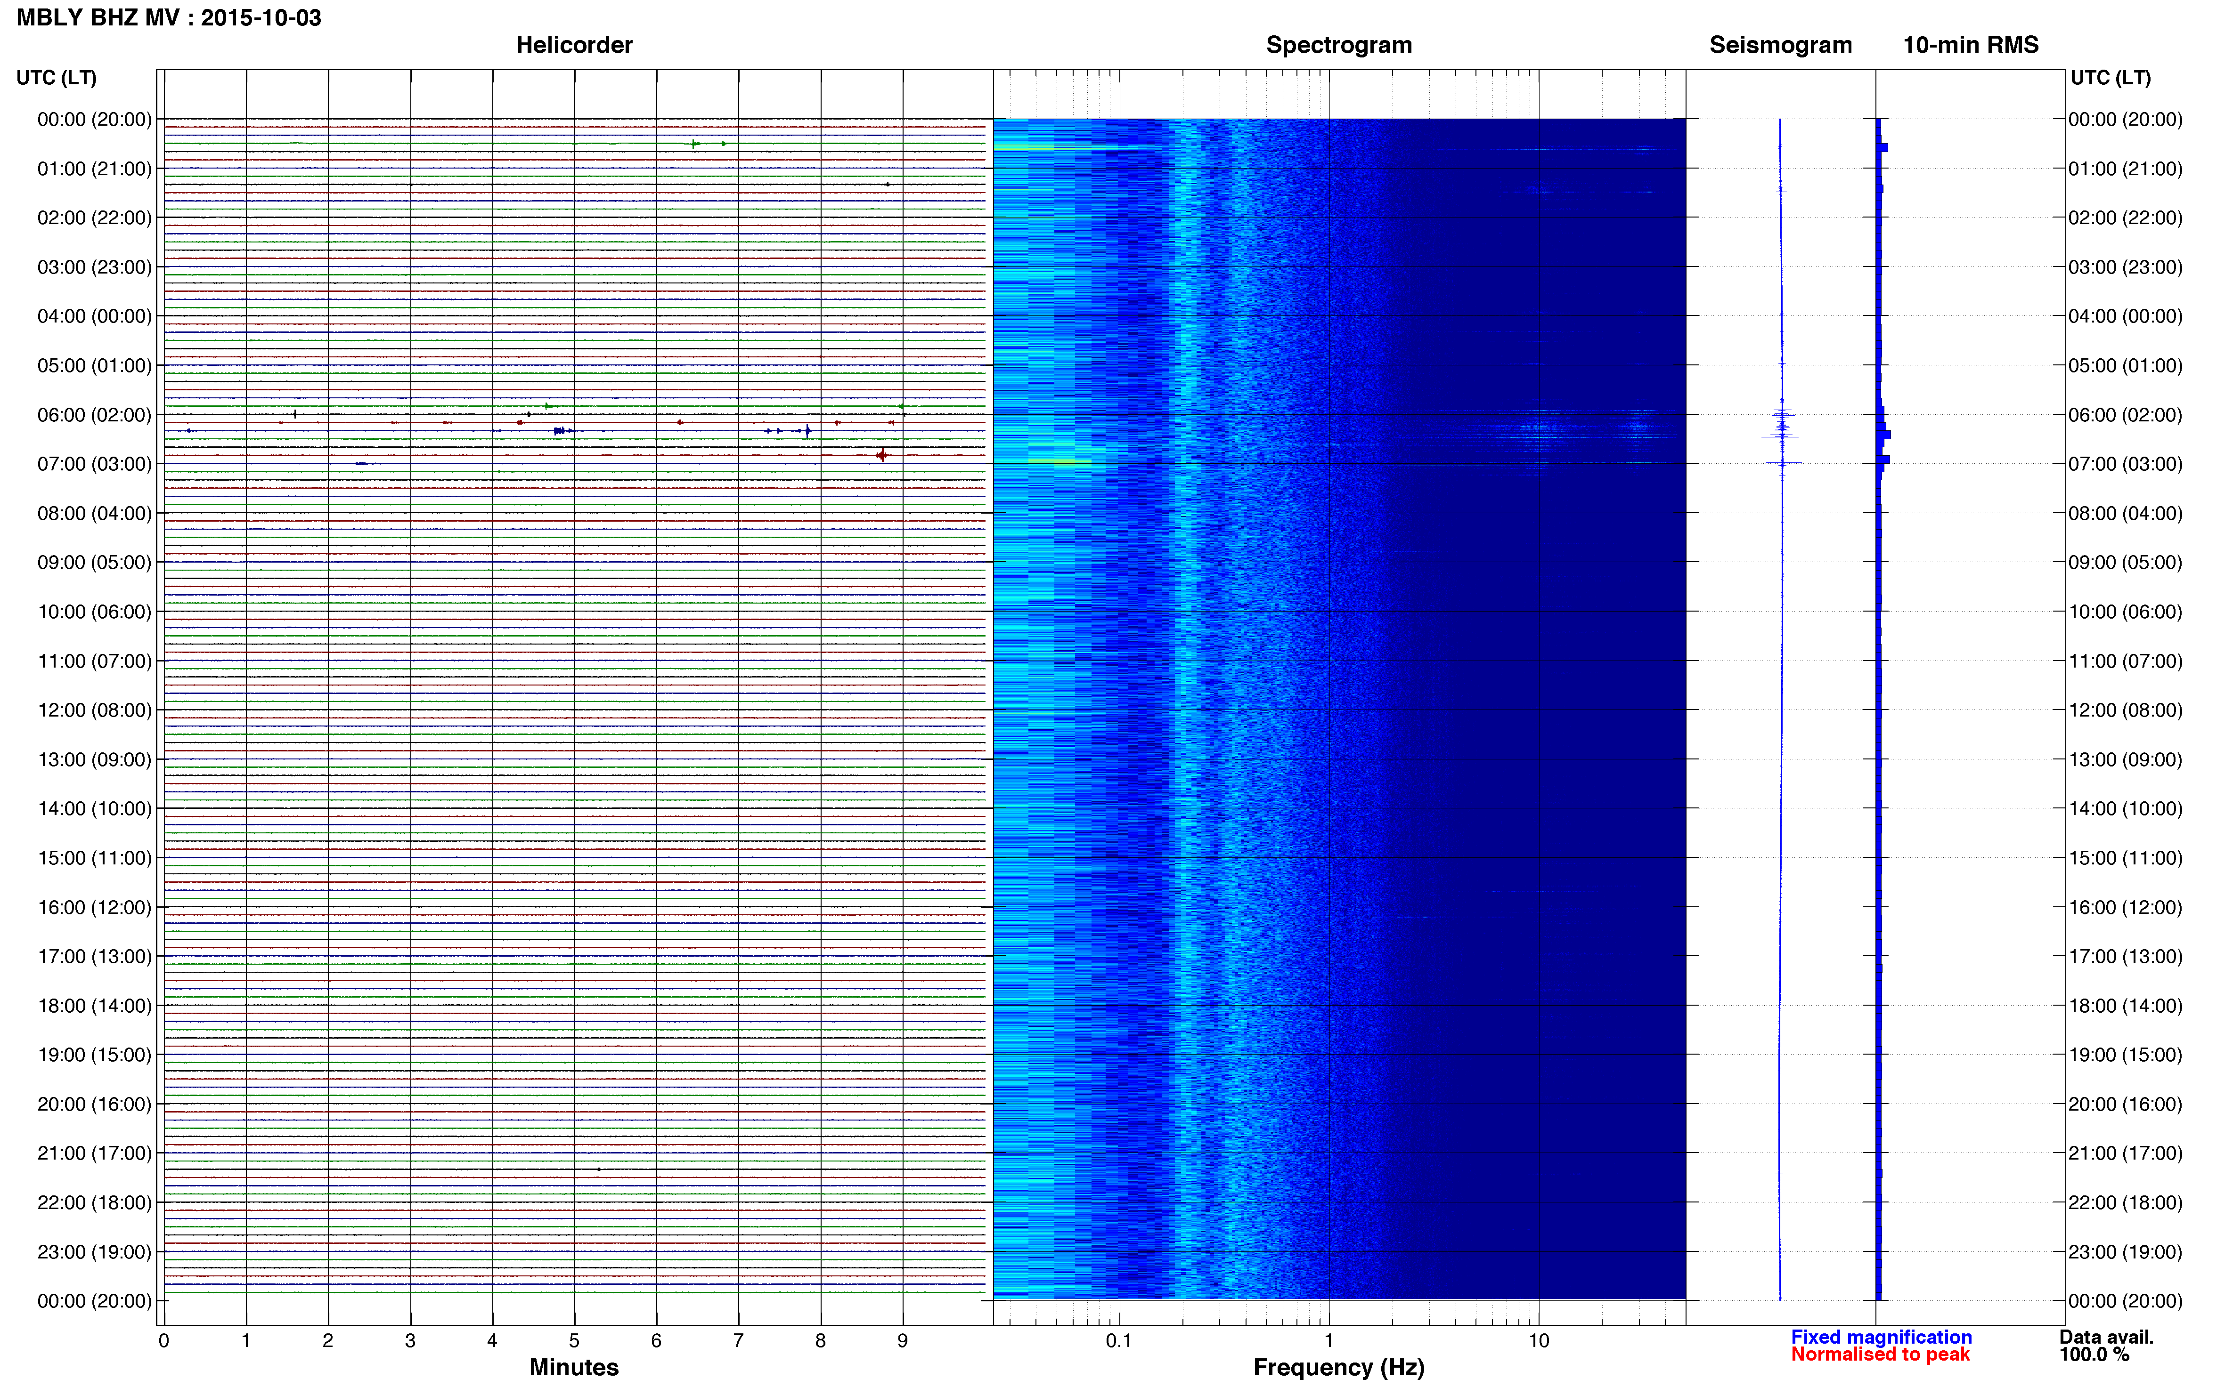
Task: Select the "Helicorder" panel heading
Action: 574,45
